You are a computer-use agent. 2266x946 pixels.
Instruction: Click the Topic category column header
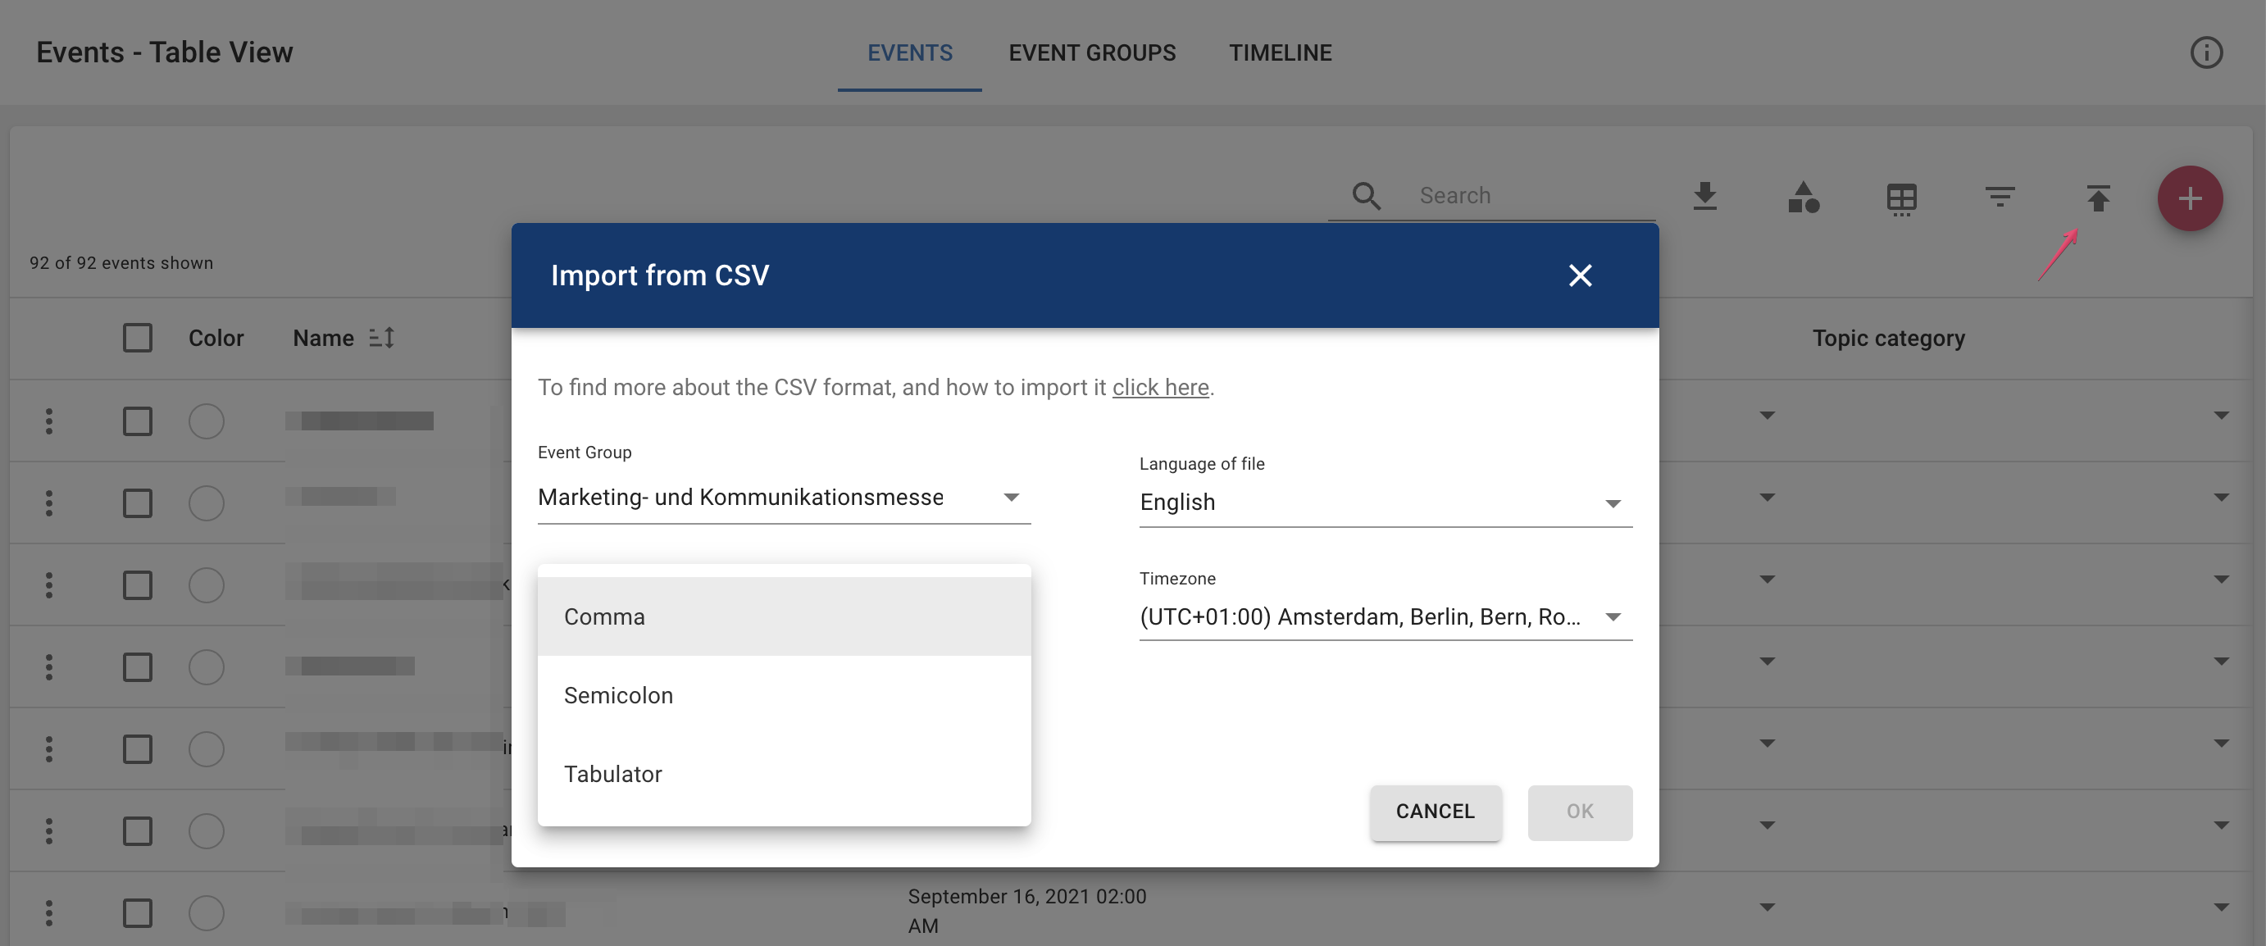click(1888, 338)
